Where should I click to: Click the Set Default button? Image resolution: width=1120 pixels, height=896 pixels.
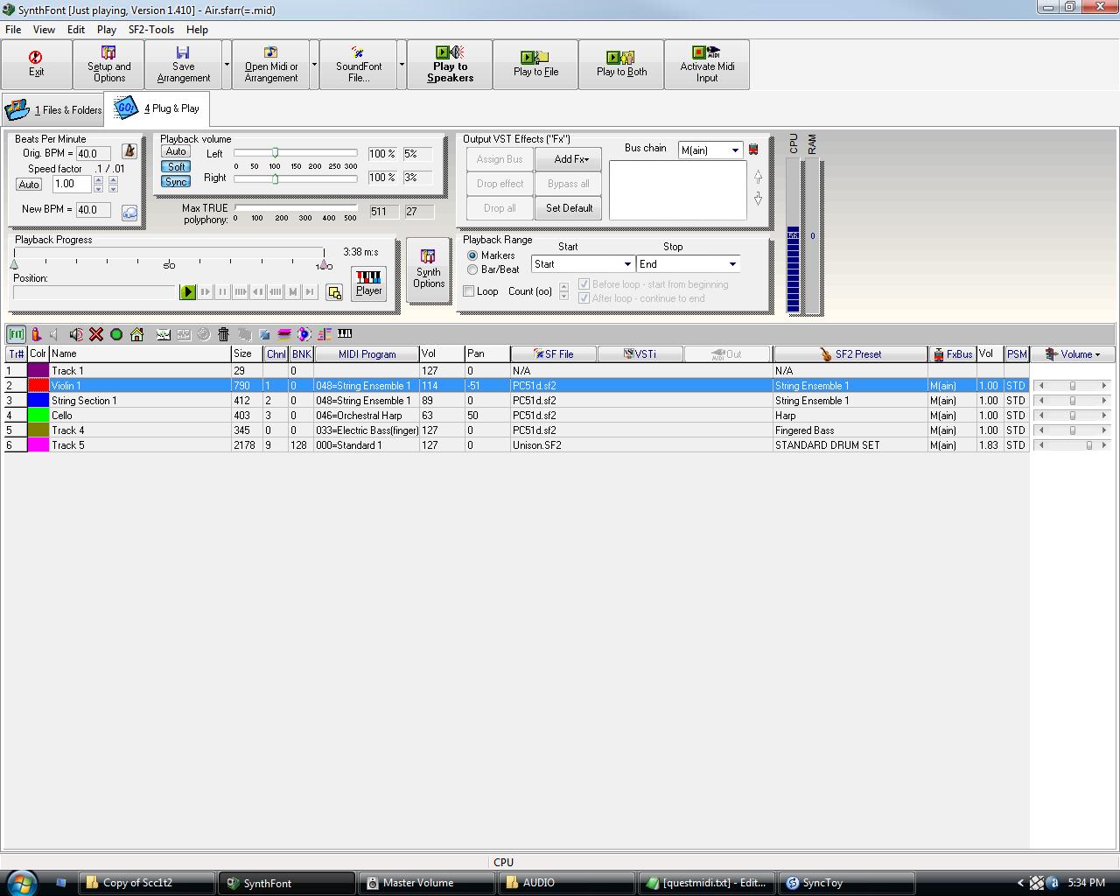(x=570, y=208)
